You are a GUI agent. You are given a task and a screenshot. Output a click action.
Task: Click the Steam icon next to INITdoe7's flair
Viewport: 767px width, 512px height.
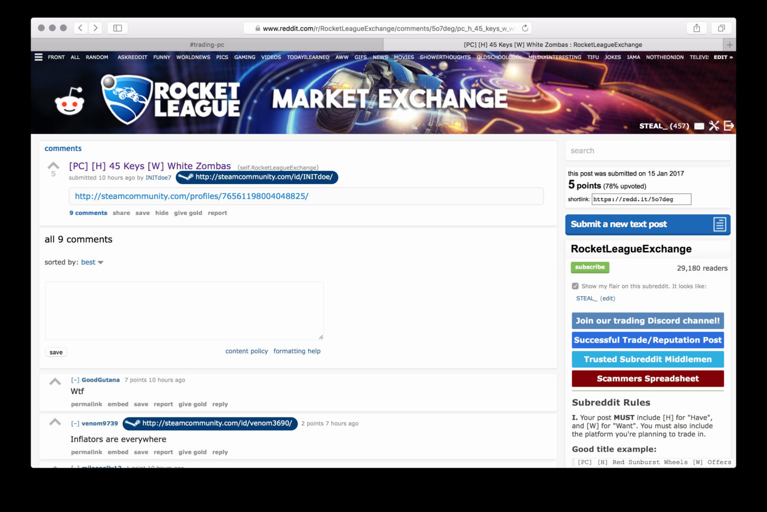pos(186,177)
